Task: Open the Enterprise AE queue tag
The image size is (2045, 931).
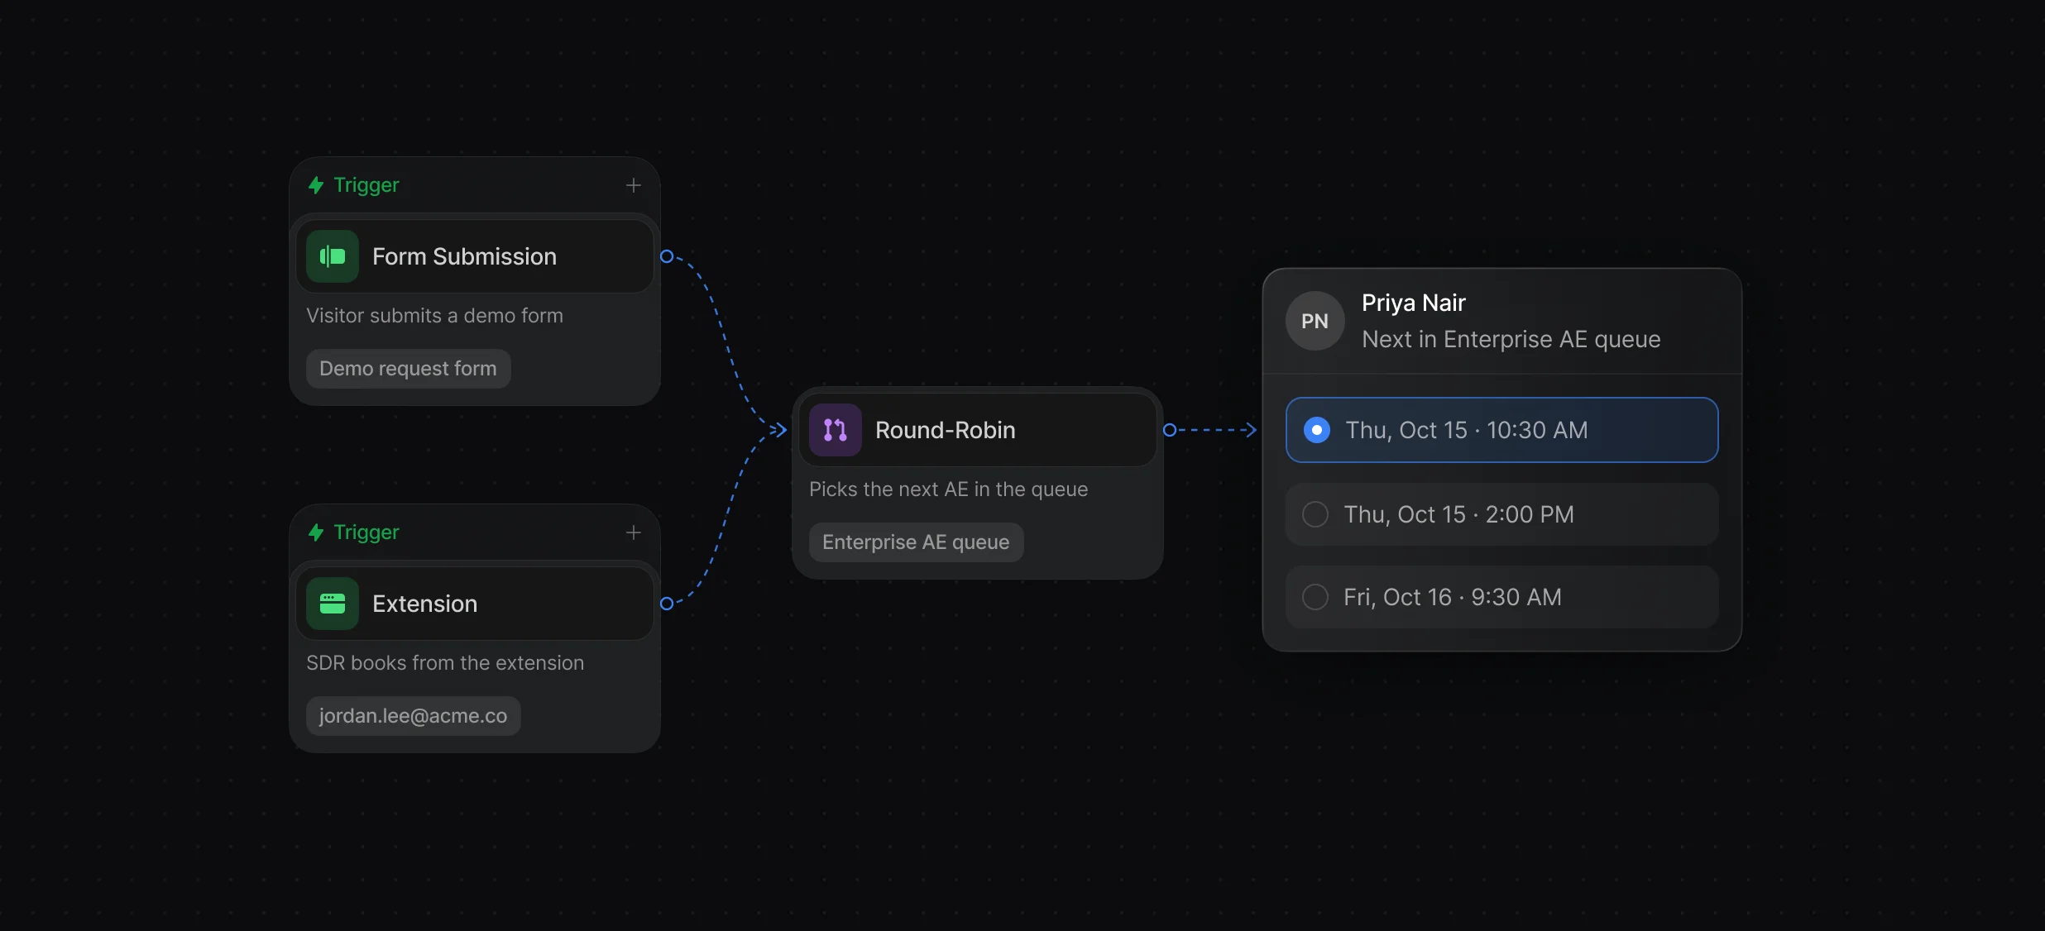Action: (x=917, y=542)
